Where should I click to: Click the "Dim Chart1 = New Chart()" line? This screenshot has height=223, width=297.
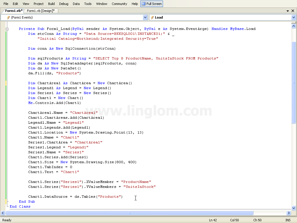pos(56,98)
